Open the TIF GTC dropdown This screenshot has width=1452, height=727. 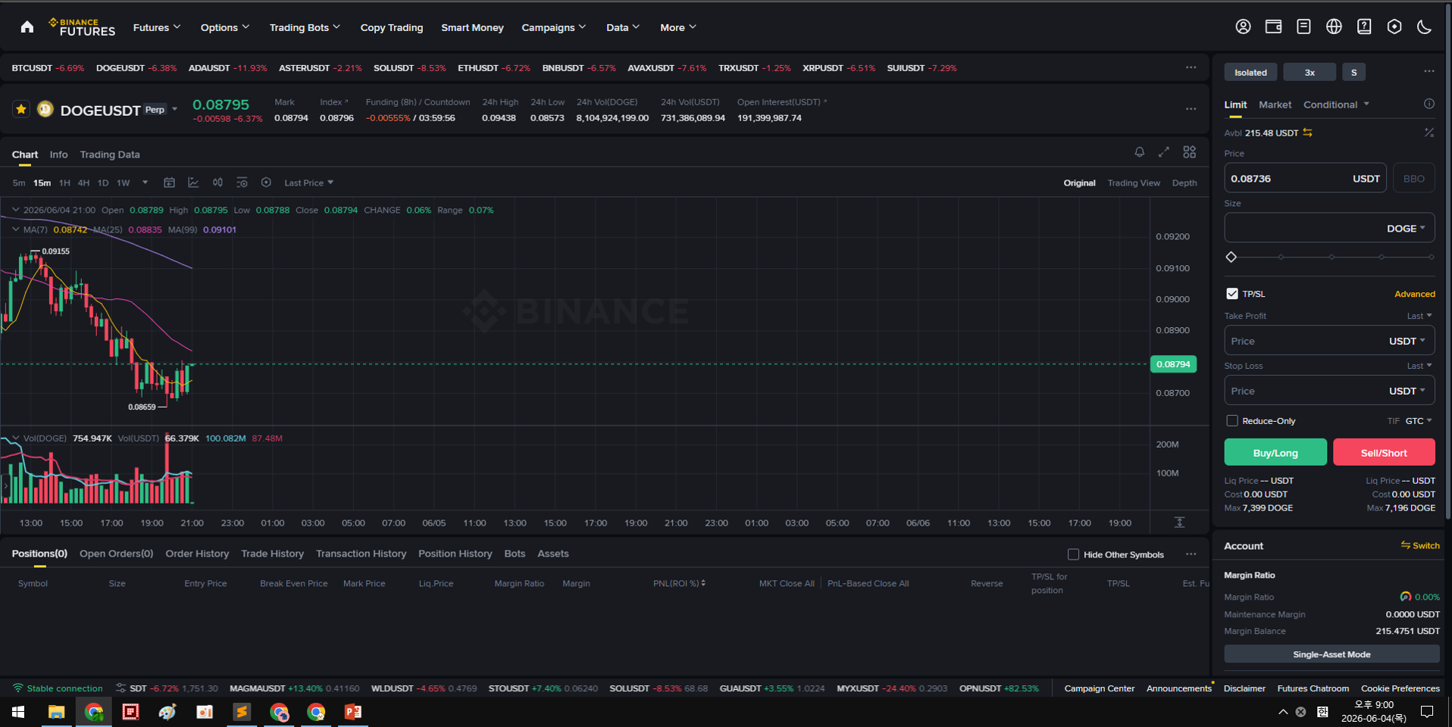[x=1419, y=421]
